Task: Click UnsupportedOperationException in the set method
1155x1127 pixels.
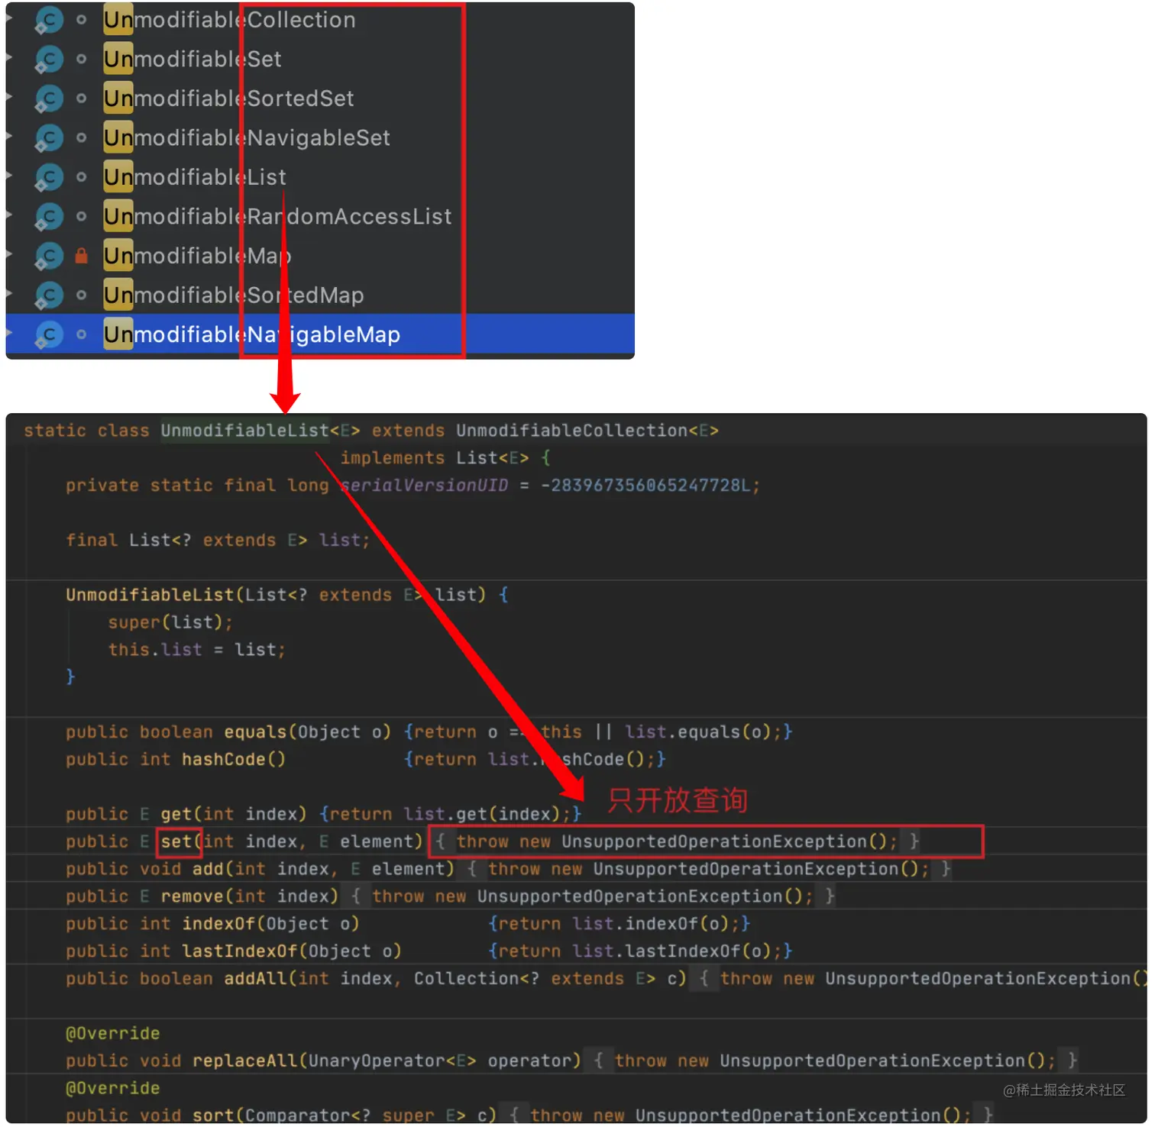Action: (x=714, y=841)
